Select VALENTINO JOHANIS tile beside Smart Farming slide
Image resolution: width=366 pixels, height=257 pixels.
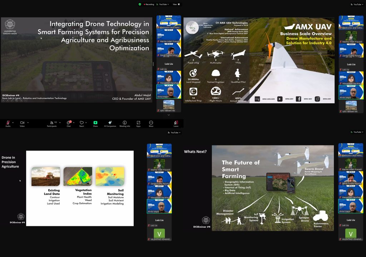351,234
